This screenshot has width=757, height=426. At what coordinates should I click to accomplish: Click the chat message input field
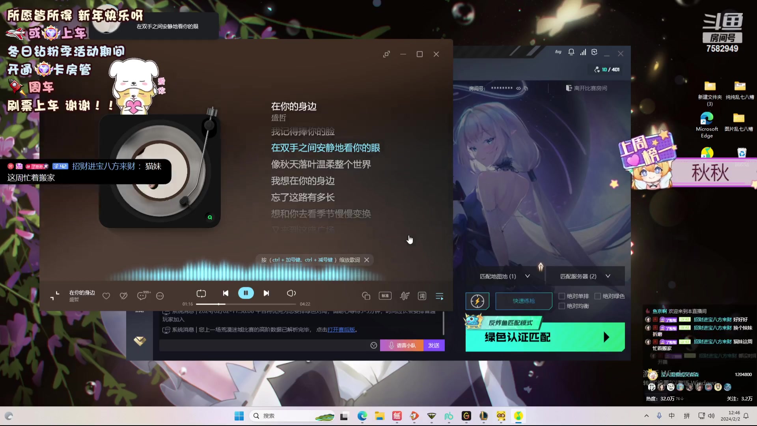(x=264, y=346)
